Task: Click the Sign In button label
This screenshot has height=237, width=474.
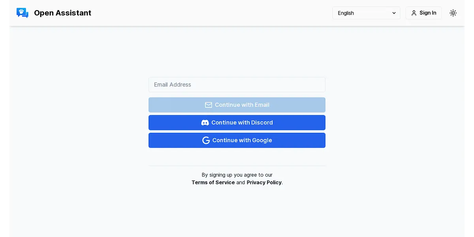Action: (x=428, y=13)
